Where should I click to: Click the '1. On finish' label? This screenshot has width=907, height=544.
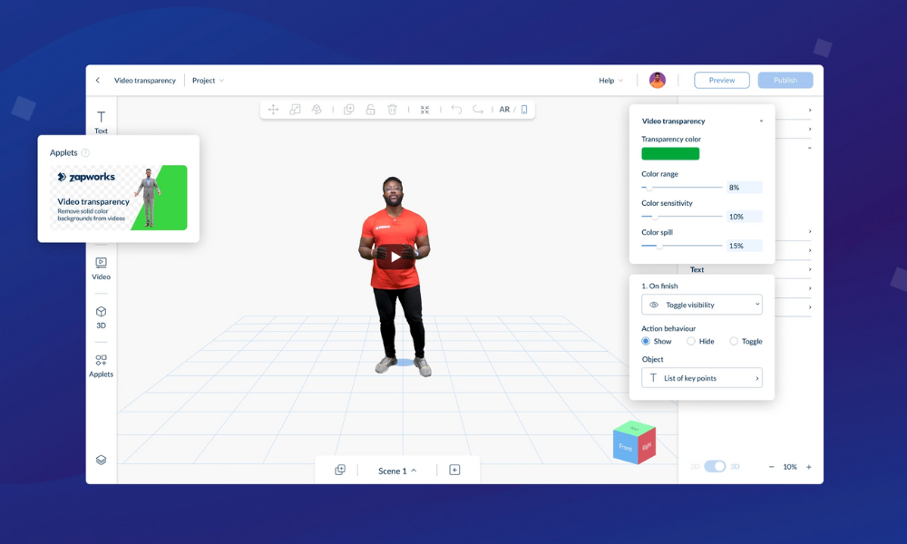[659, 287]
